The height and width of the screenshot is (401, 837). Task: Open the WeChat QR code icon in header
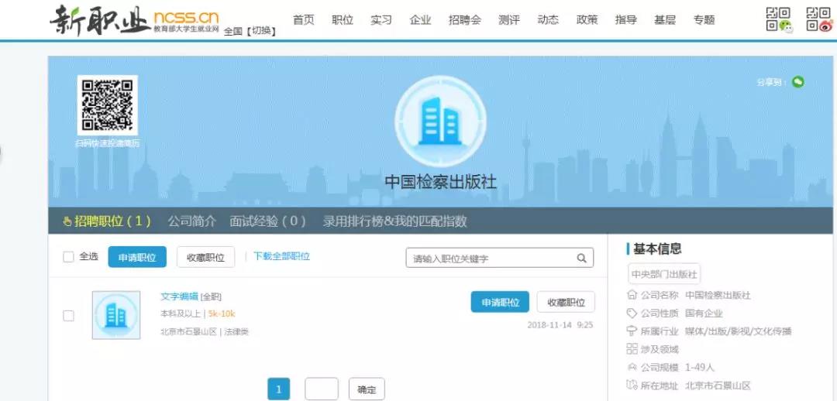780,19
